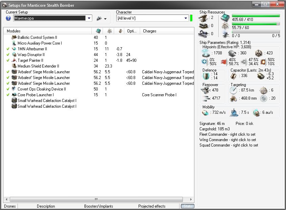Click the structure hitpoints icon showing 423
Viewport: 286px width, 210px height.
click(x=259, y=53)
